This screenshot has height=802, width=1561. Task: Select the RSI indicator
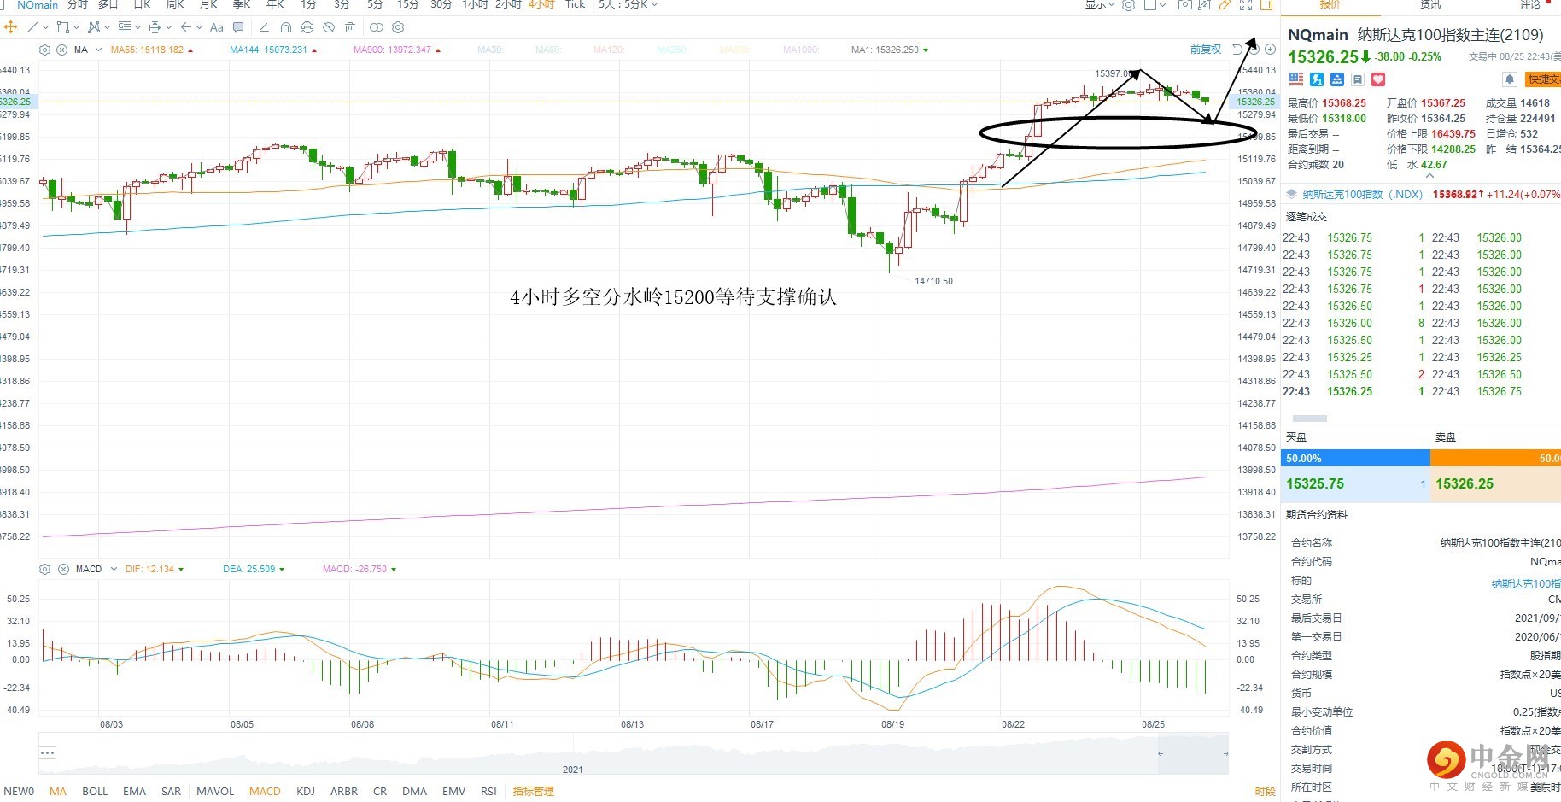(488, 792)
